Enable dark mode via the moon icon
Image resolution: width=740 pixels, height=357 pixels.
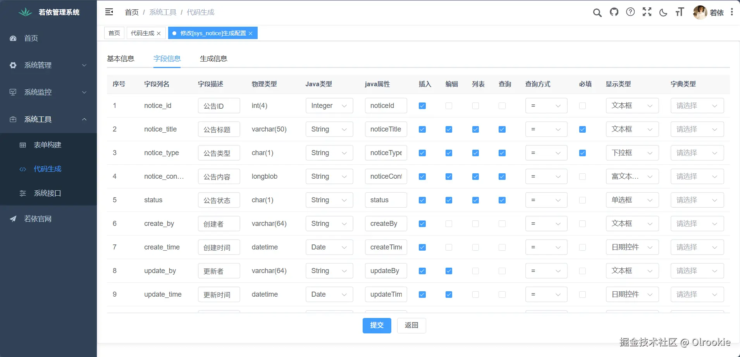(x=663, y=12)
